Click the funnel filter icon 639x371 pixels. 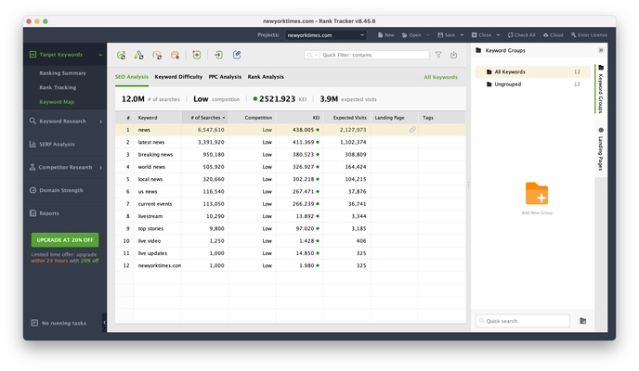[x=438, y=55]
